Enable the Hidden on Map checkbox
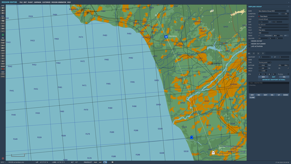 pyautogui.click(x=249, y=41)
